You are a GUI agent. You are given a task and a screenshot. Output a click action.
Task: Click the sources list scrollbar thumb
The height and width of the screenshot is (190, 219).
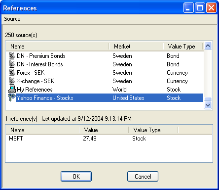(208, 99)
